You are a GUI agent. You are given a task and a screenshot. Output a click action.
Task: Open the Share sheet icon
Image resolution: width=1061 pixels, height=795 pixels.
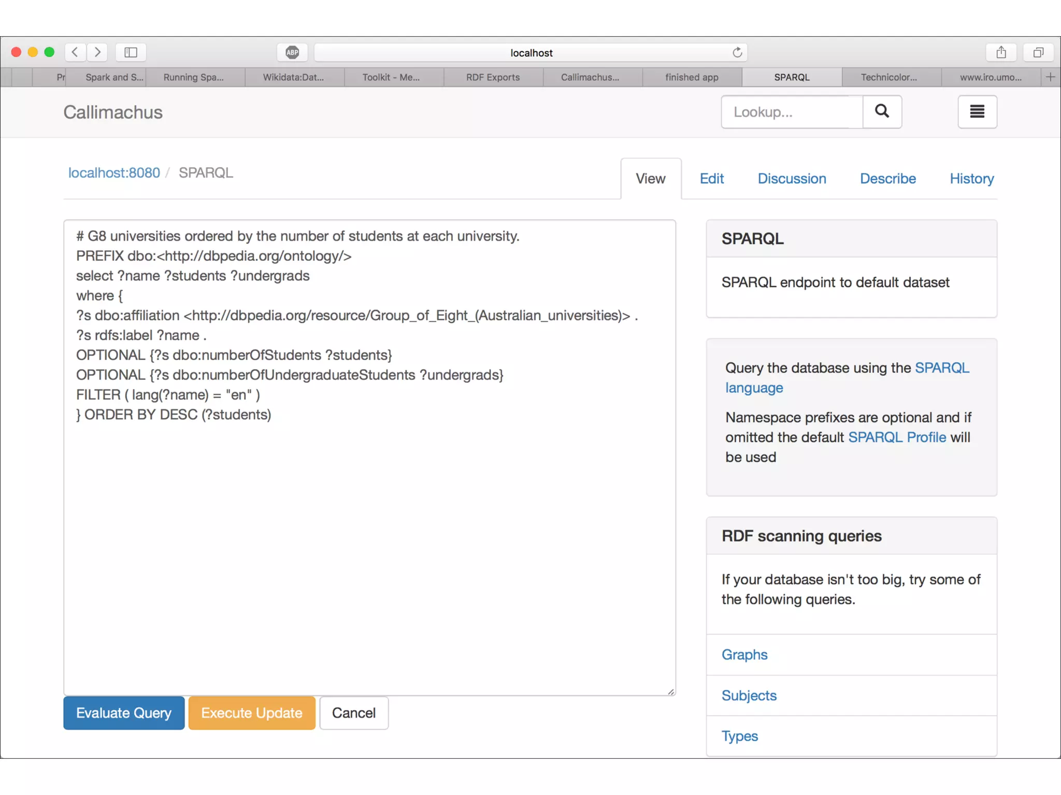coord(1001,52)
